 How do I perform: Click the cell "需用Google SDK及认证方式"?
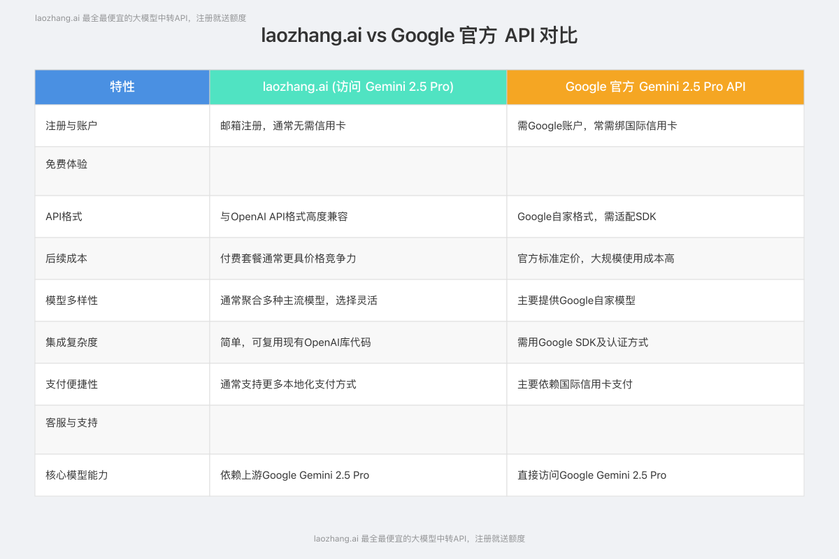655,342
